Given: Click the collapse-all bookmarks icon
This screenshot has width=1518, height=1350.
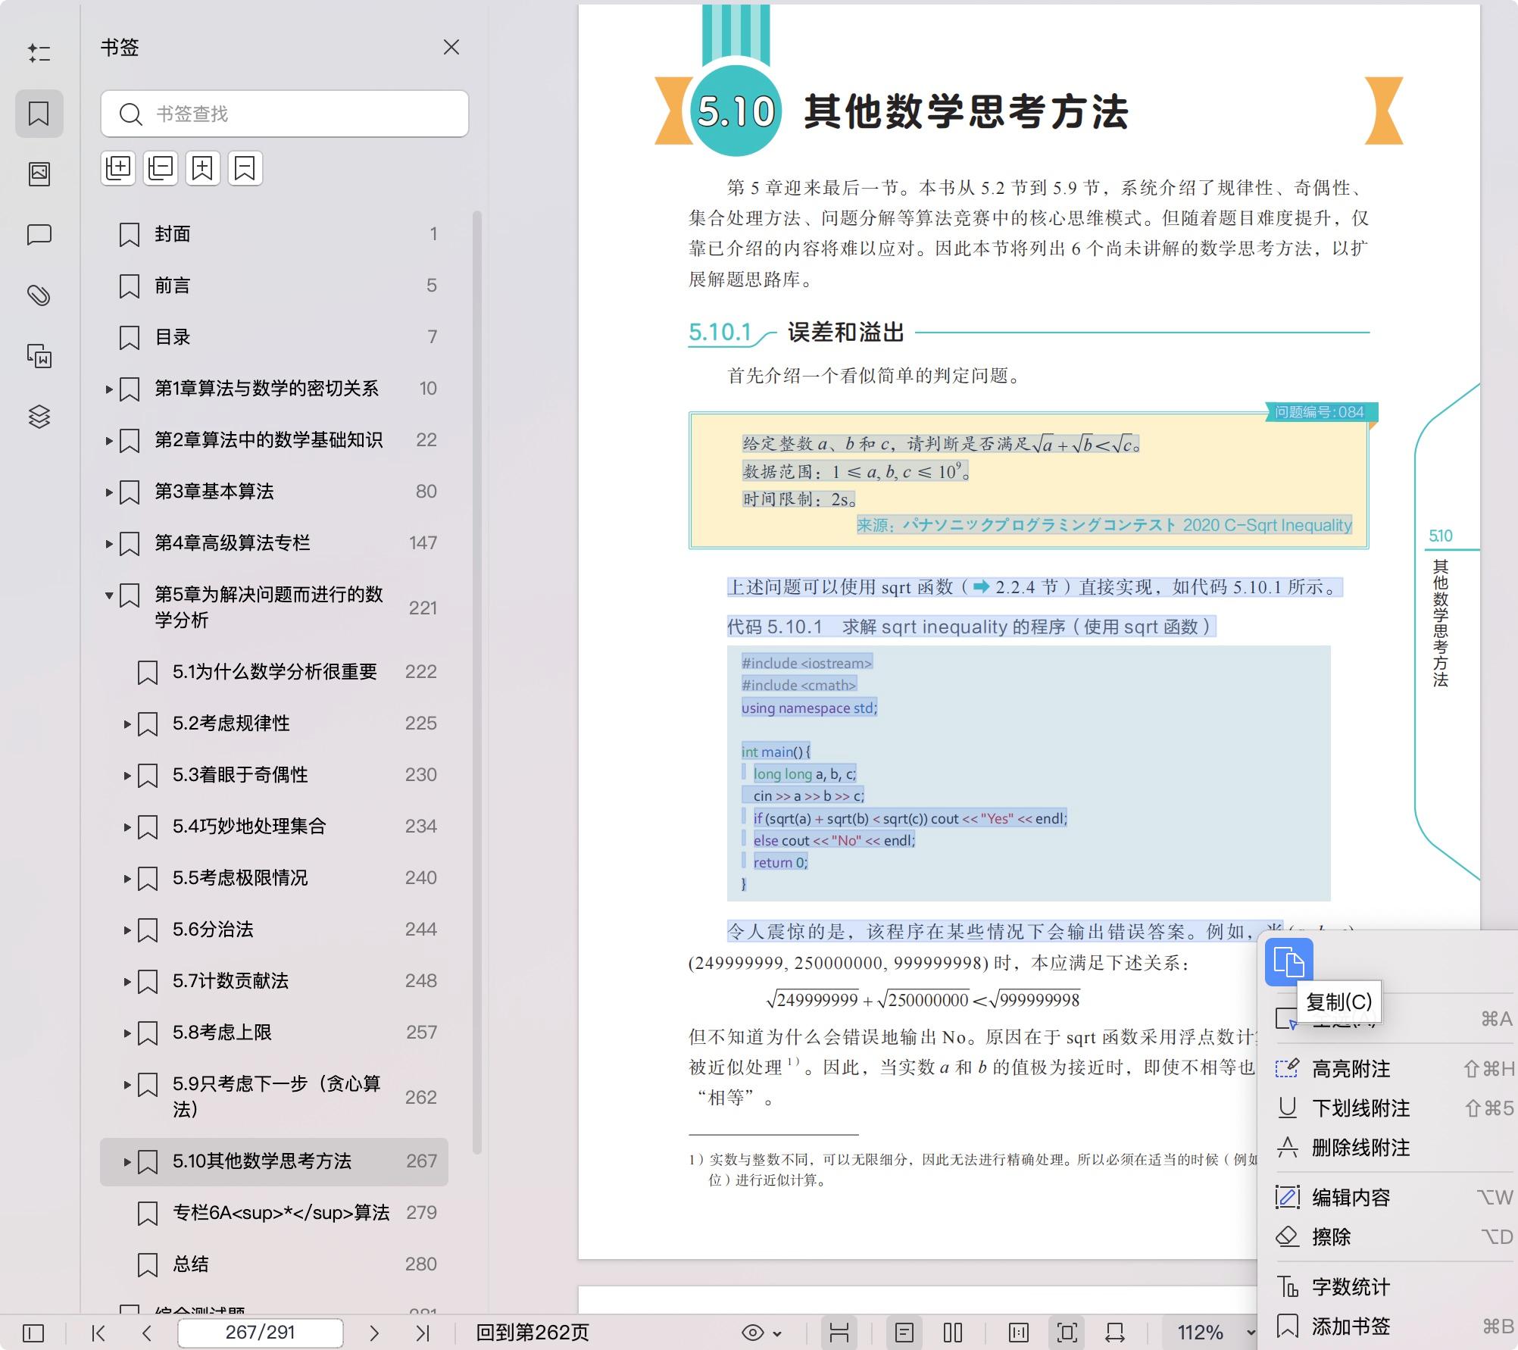Looking at the screenshot, I should pyautogui.click(x=160, y=168).
